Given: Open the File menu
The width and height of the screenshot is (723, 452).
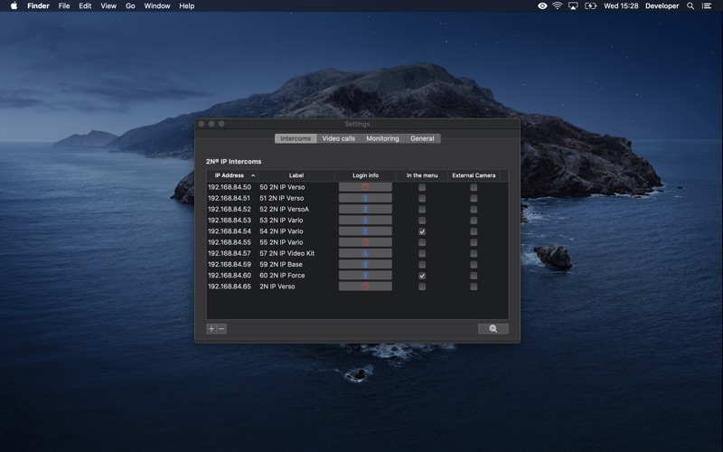Looking at the screenshot, I should [x=64, y=6].
